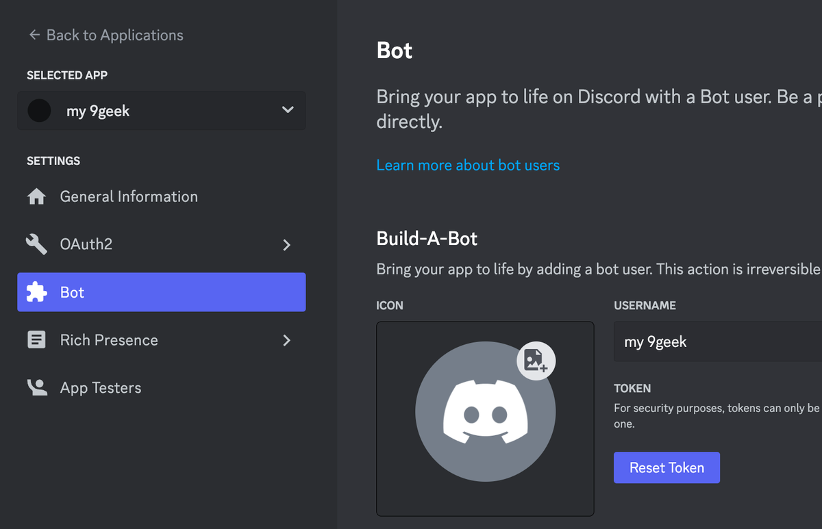Click the Bot puzzle piece icon
Screen dimensions: 822x529
[36, 292]
